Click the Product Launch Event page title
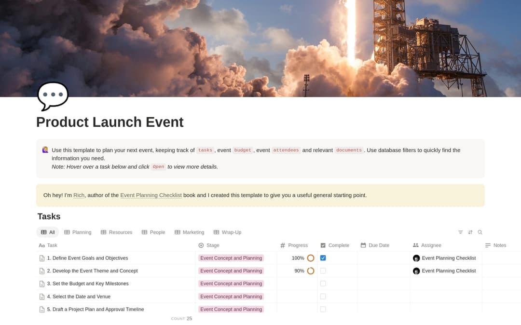 (x=110, y=122)
